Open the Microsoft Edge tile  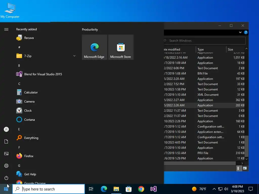(x=95, y=47)
